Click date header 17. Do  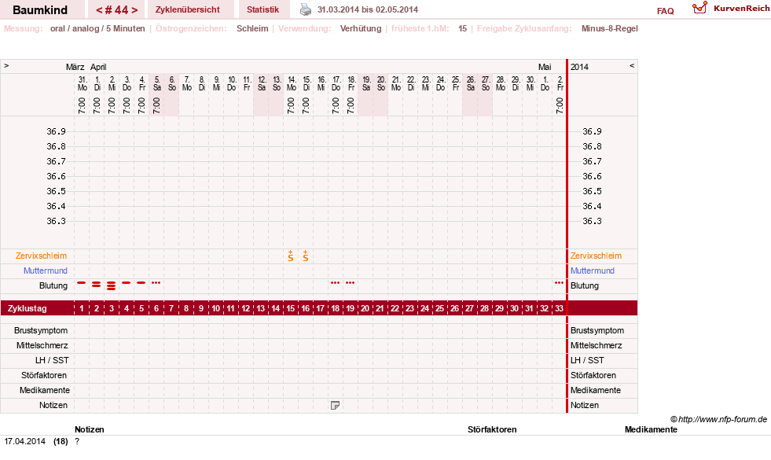point(336,83)
